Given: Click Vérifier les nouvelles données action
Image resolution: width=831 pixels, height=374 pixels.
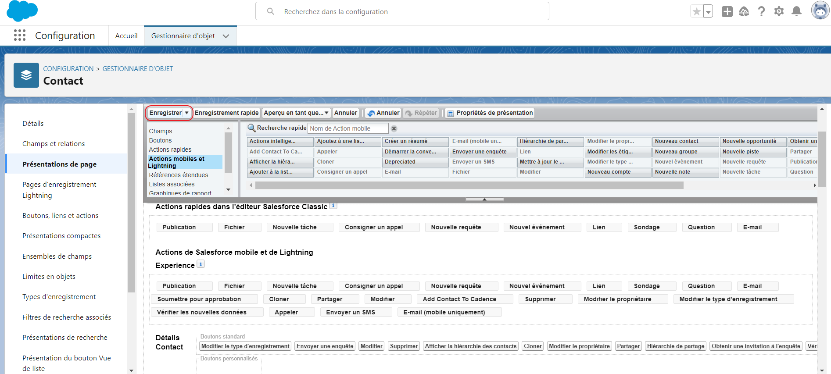Looking at the screenshot, I should pyautogui.click(x=207, y=312).
